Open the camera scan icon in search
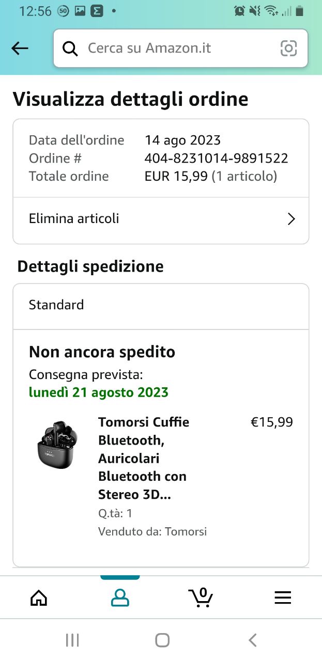Image resolution: width=322 pixels, height=661 pixels. [288, 49]
